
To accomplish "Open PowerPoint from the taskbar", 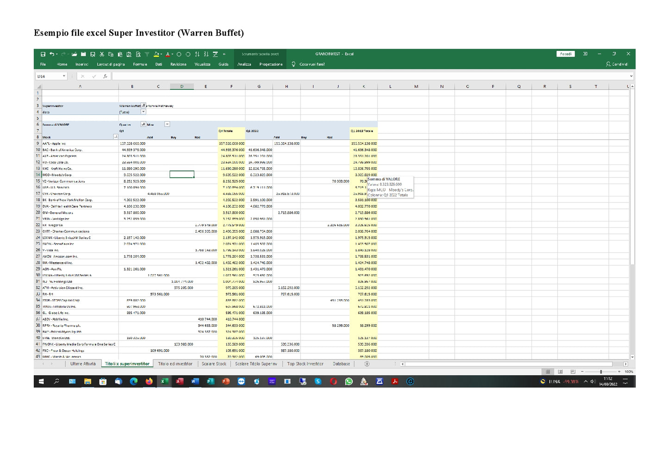I will tap(226, 381).
